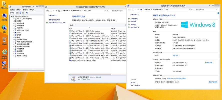Expand the 人体学输入设备 node
The image size is (222, 100).
pyautogui.click(x=13, y=39)
